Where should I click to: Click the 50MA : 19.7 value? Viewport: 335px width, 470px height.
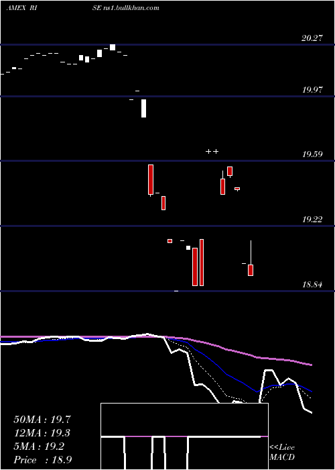[x=42, y=420]
